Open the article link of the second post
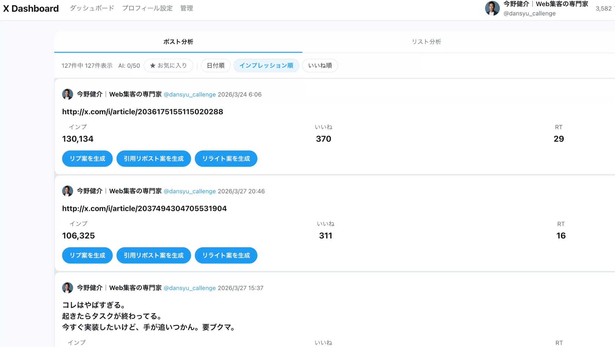615x347 pixels. [x=144, y=208]
